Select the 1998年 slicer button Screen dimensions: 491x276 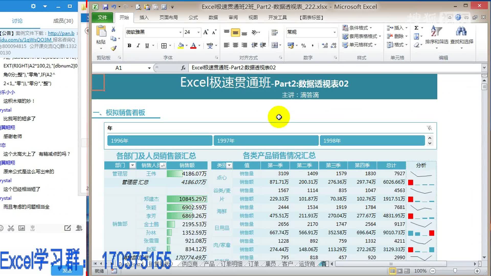pyautogui.click(x=372, y=141)
